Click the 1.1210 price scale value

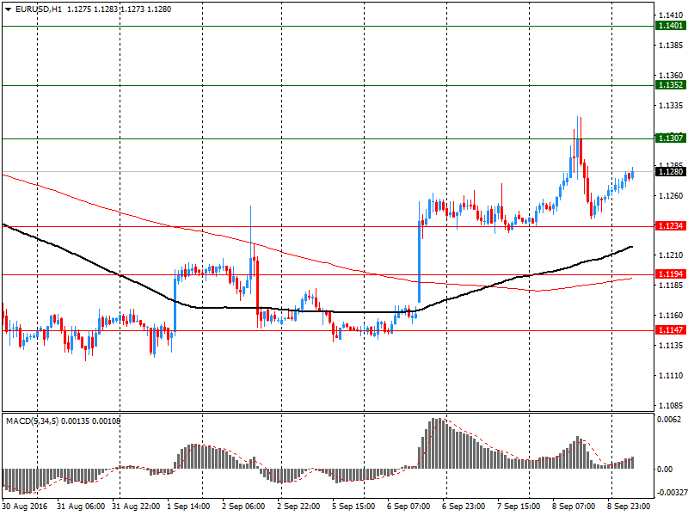pyautogui.click(x=671, y=255)
